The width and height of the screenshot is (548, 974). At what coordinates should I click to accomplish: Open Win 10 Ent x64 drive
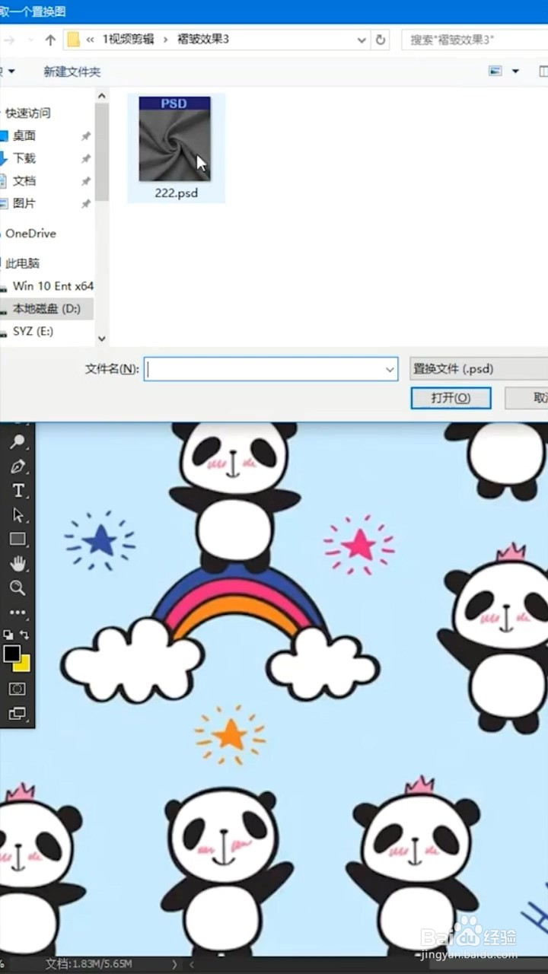tap(53, 286)
